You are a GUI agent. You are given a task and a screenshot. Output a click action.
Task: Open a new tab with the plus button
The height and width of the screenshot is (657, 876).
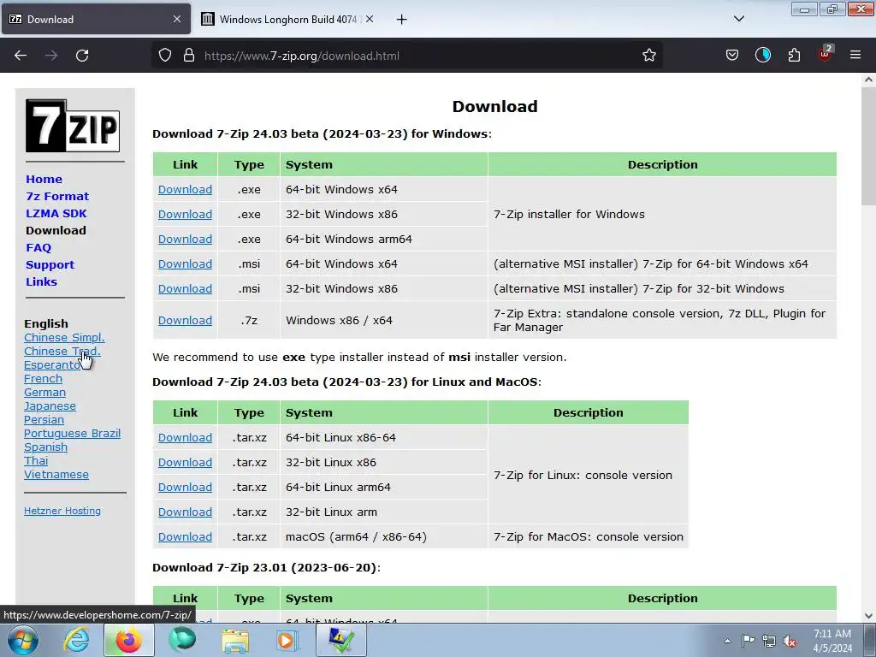click(401, 20)
